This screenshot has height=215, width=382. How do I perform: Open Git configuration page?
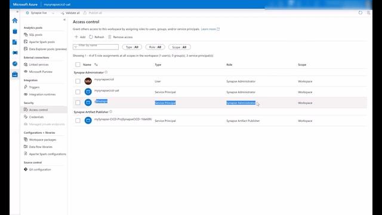pyautogui.click(x=40, y=170)
